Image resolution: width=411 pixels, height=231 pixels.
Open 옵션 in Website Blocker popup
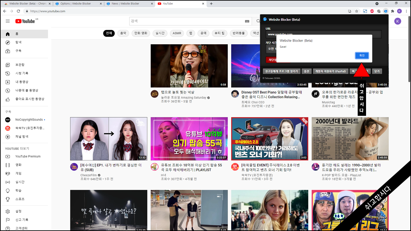(x=307, y=71)
